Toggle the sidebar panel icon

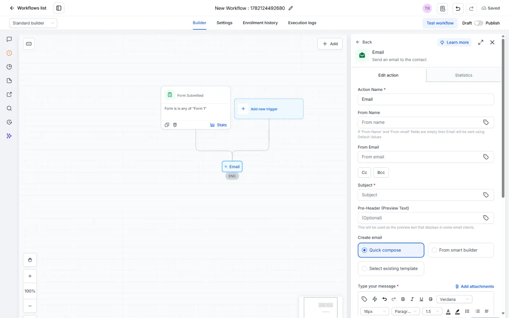[x=59, y=8]
